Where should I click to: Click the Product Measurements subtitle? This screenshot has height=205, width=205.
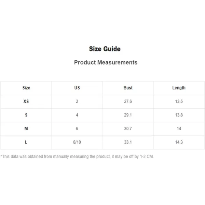coord(106,63)
